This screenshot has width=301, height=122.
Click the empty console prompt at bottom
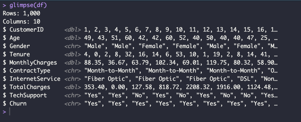click(10, 112)
